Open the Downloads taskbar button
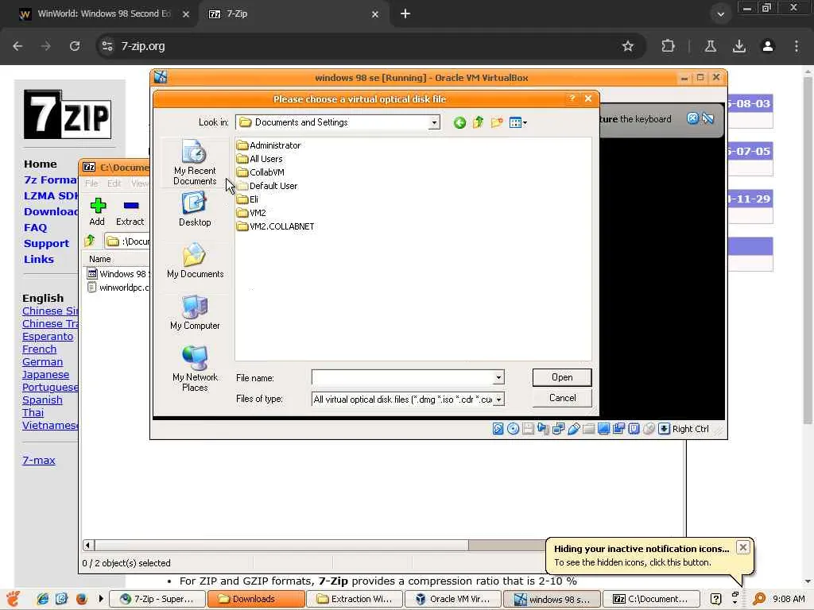The width and height of the screenshot is (814, 610). (256, 599)
